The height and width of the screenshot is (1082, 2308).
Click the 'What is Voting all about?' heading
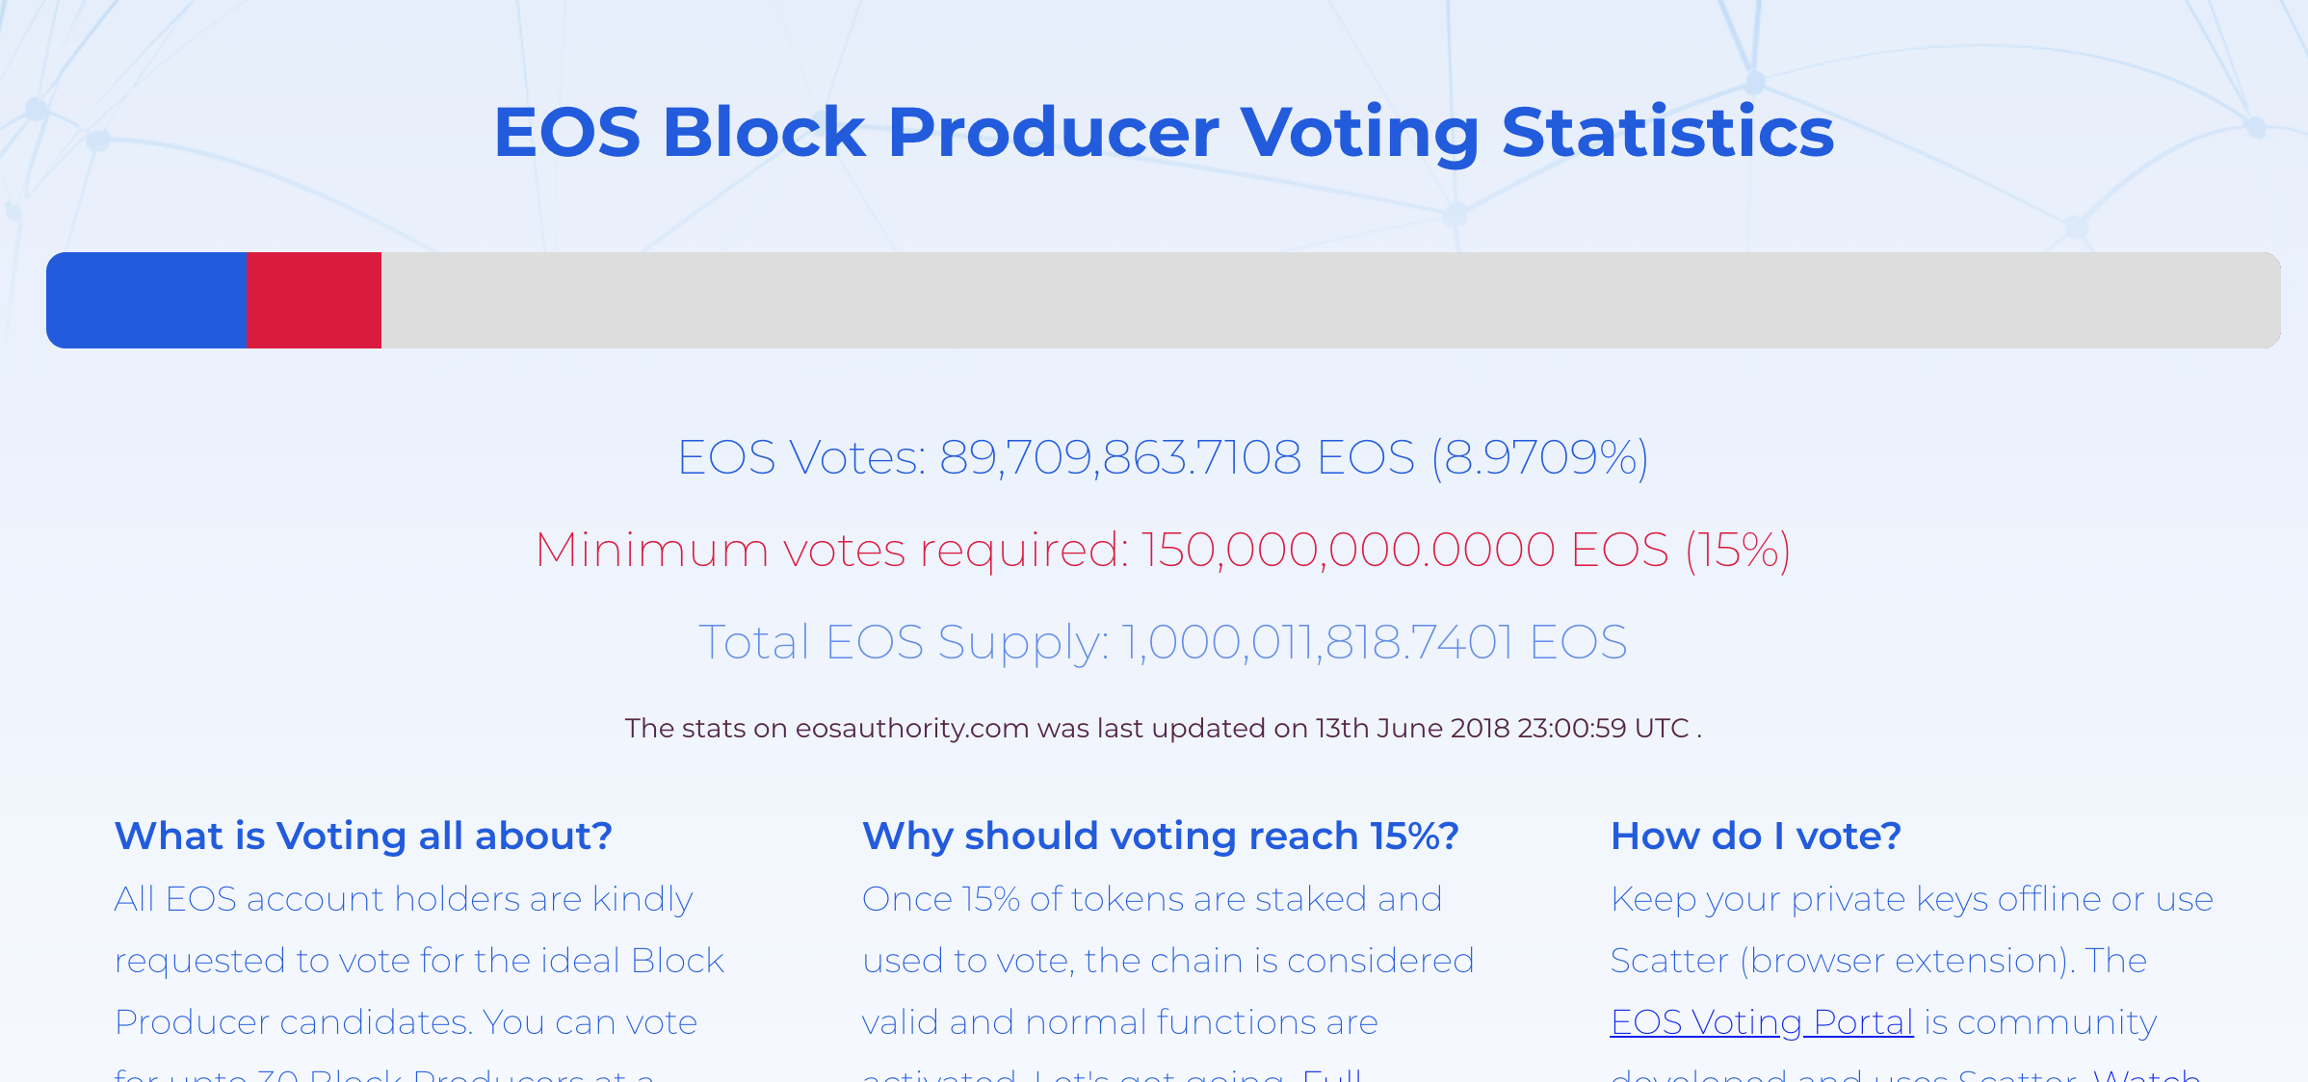click(363, 836)
